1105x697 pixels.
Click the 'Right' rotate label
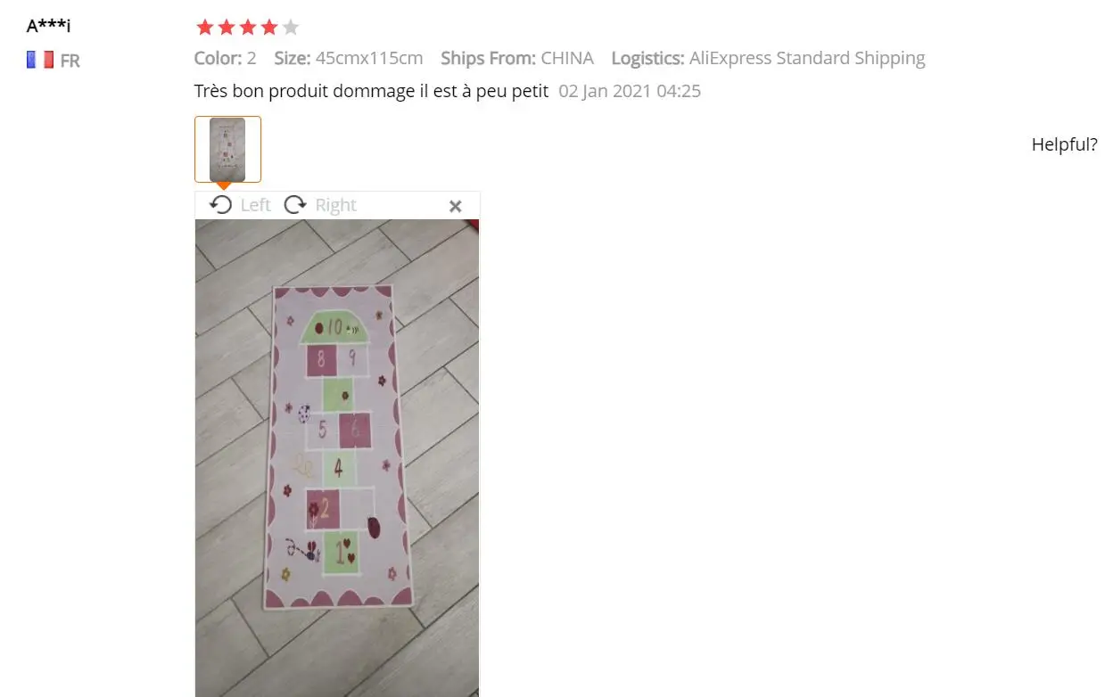click(335, 205)
